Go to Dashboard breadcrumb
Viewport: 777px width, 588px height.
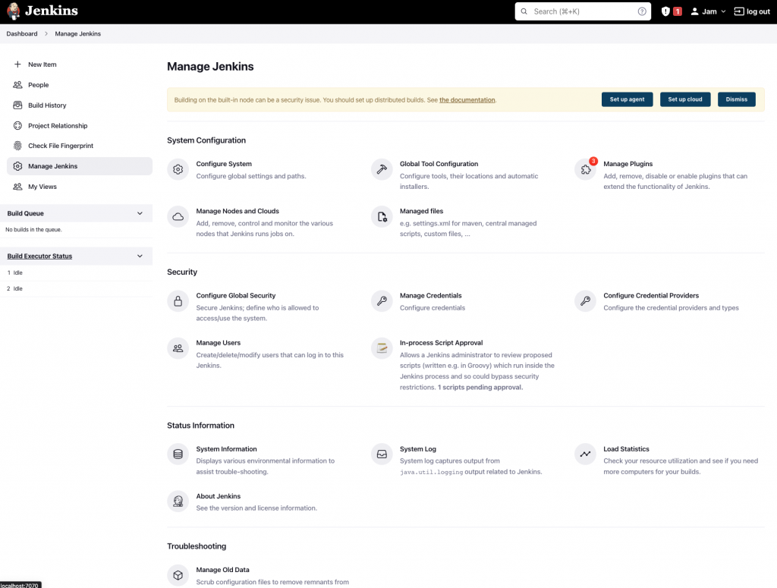pos(22,33)
